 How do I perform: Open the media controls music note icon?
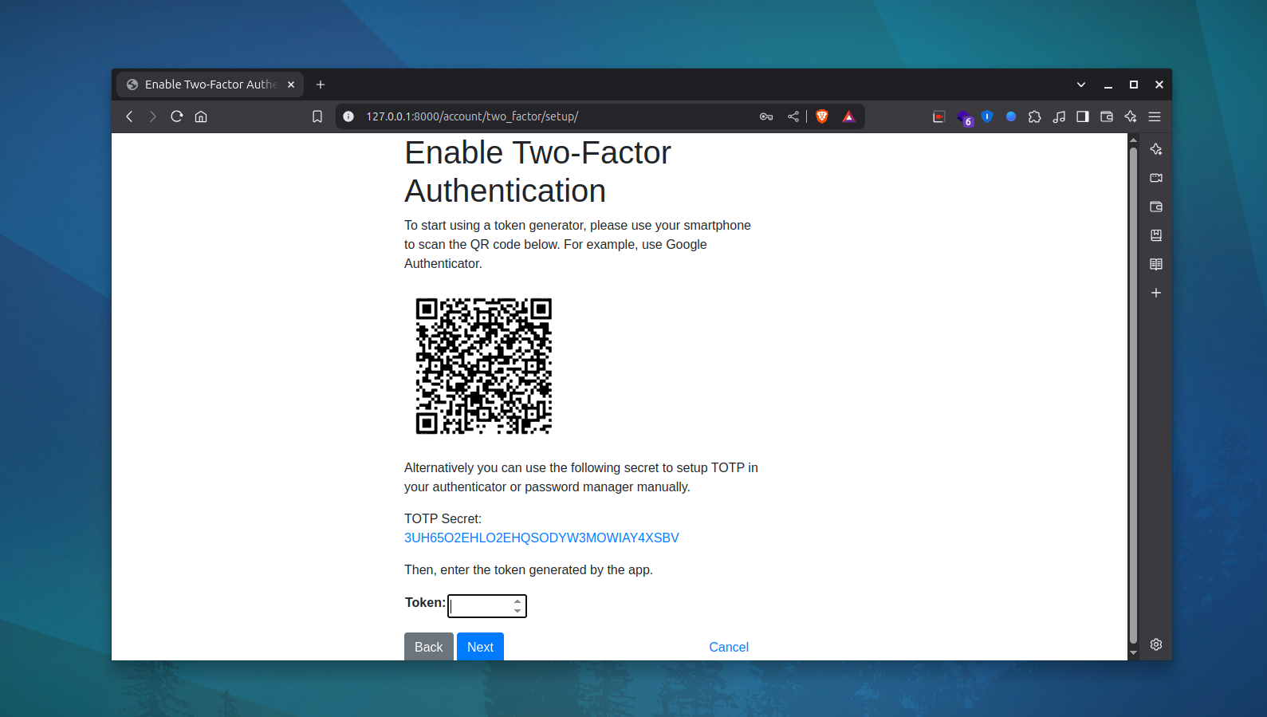(x=1059, y=116)
